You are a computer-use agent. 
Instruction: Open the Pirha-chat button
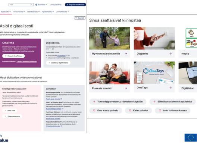point(10,111)
